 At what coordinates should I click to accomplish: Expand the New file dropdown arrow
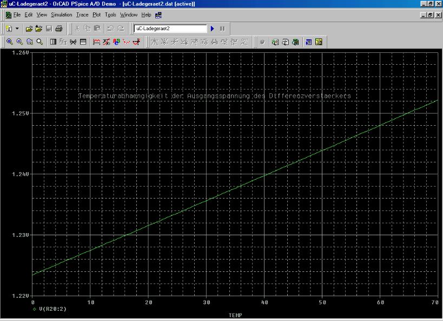click(17, 29)
